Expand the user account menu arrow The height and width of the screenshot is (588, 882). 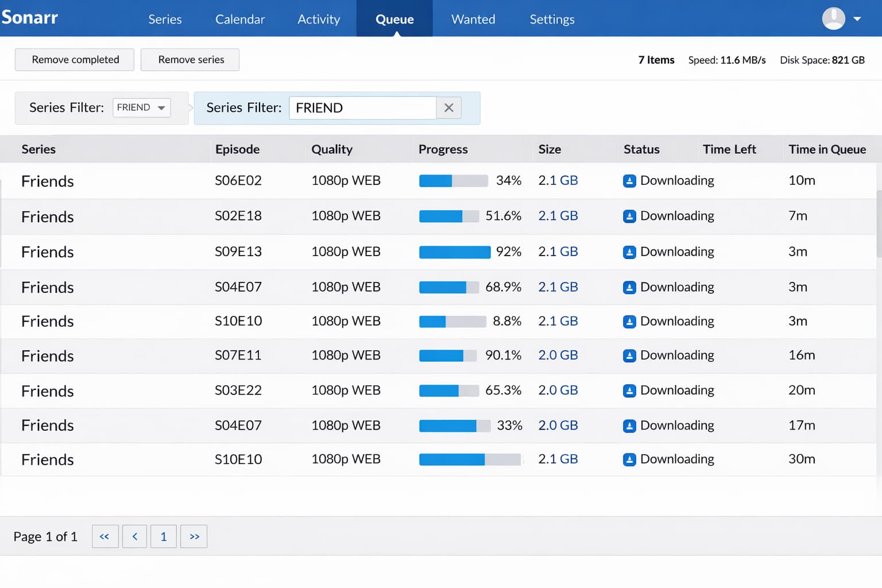click(x=857, y=18)
